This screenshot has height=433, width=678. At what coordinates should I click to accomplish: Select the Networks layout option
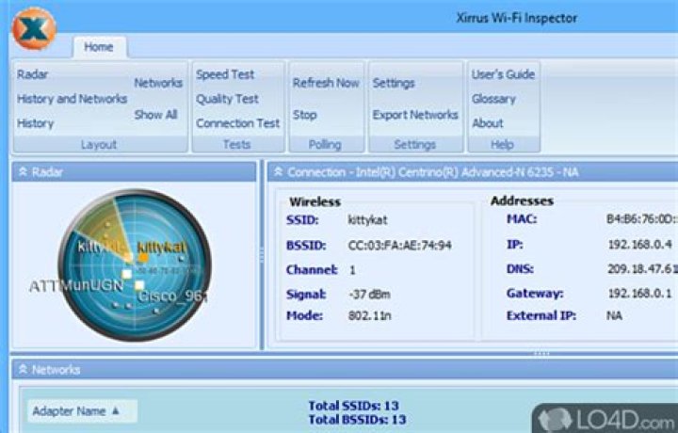pyautogui.click(x=158, y=83)
